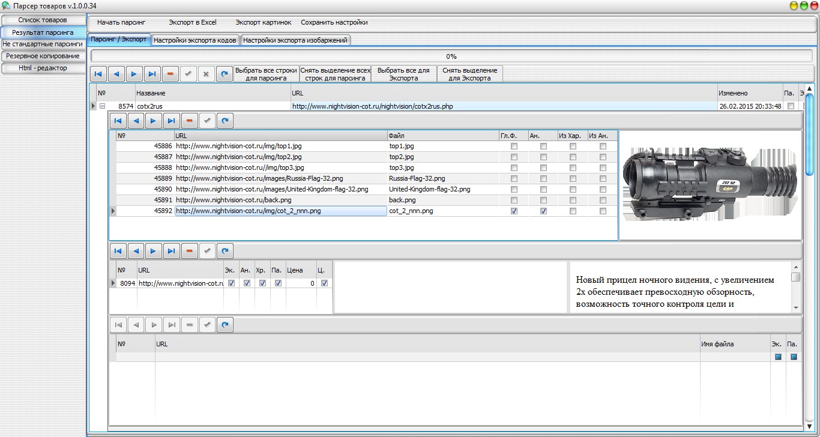Viewport: 820px width, 437px height.
Task: Switch to Парсинг / Экспорт tab
Action: (119, 40)
